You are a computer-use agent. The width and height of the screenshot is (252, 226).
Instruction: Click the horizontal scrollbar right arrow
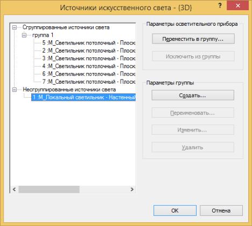tap(132, 189)
